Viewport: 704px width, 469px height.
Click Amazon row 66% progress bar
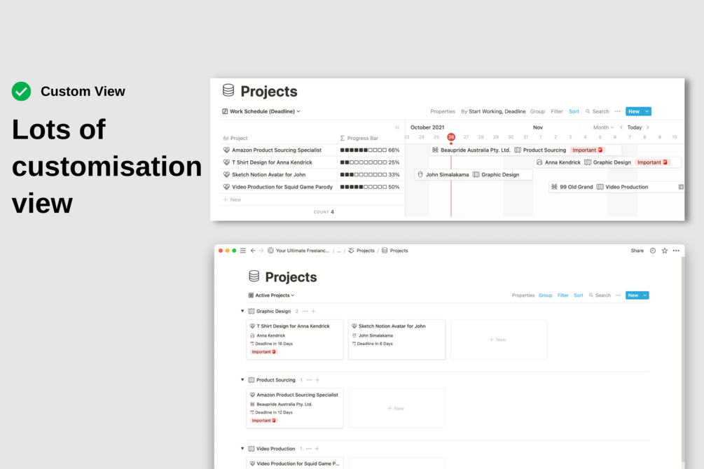369,150
